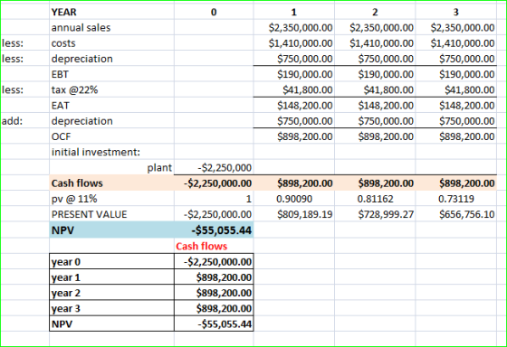This screenshot has width=507, height=347.
Task: Select tax value $41,800.00 for year 2
Action: (388, 89)
